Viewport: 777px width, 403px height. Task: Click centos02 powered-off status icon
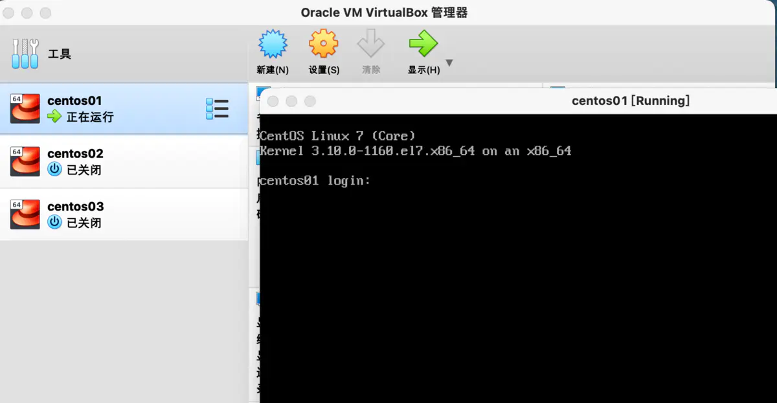(x=54, y=170)
